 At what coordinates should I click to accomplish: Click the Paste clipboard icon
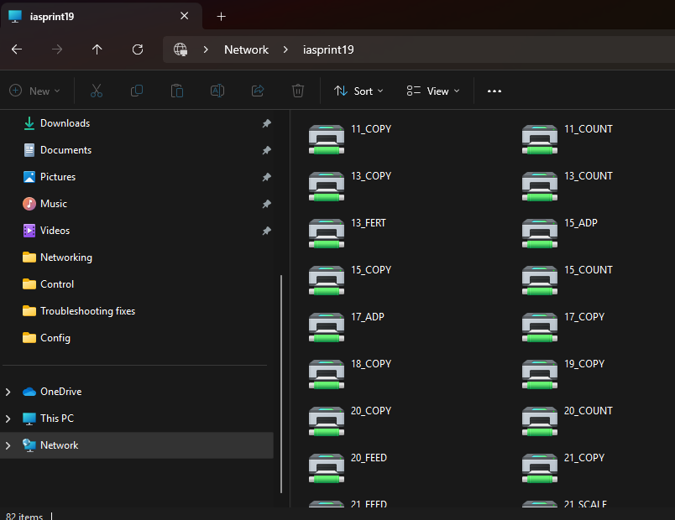click(x=177, y=91)
